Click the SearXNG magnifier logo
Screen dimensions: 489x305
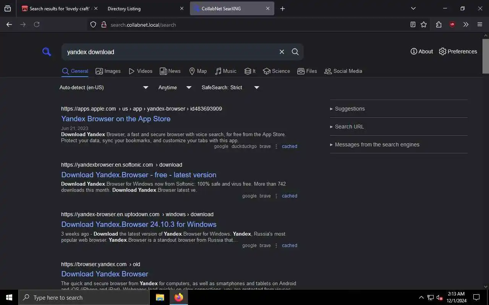coord(47,52)
